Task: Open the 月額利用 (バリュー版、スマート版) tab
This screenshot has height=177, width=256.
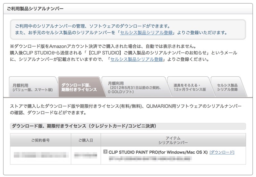Action: (x=33, y=87)
